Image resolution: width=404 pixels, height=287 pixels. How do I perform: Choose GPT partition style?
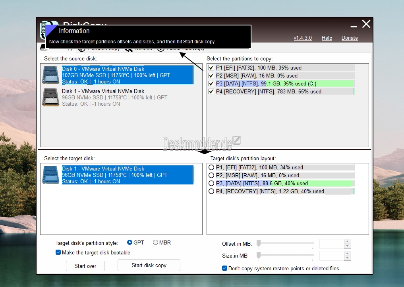130,242
